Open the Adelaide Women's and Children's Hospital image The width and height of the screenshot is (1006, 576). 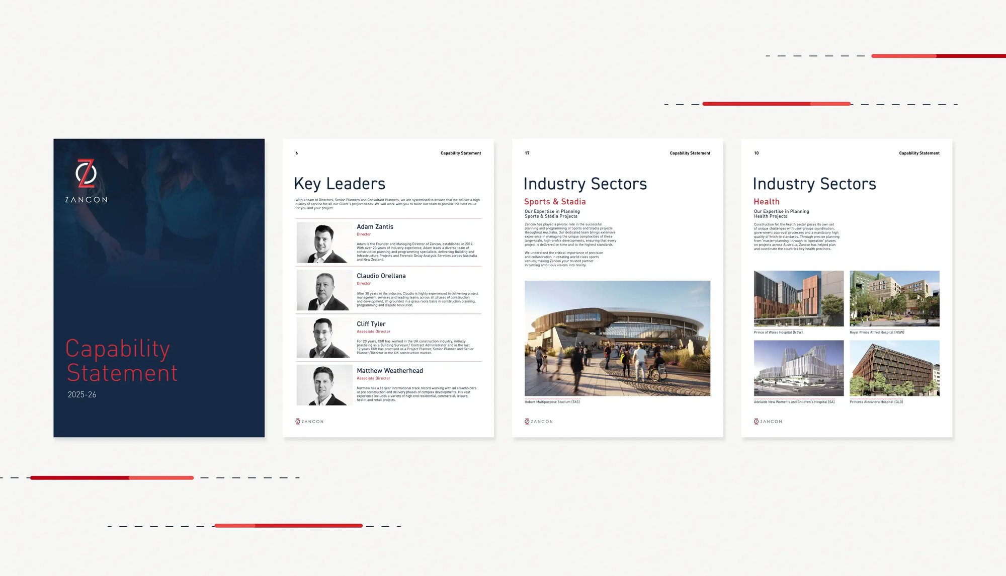click(x=799, y=368)
